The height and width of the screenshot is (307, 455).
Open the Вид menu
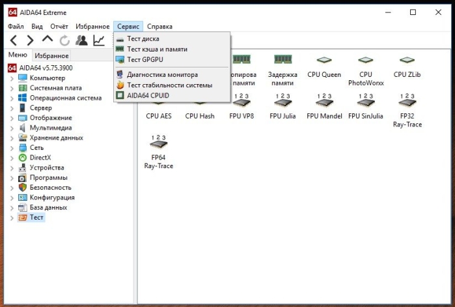tap(37, 27)
